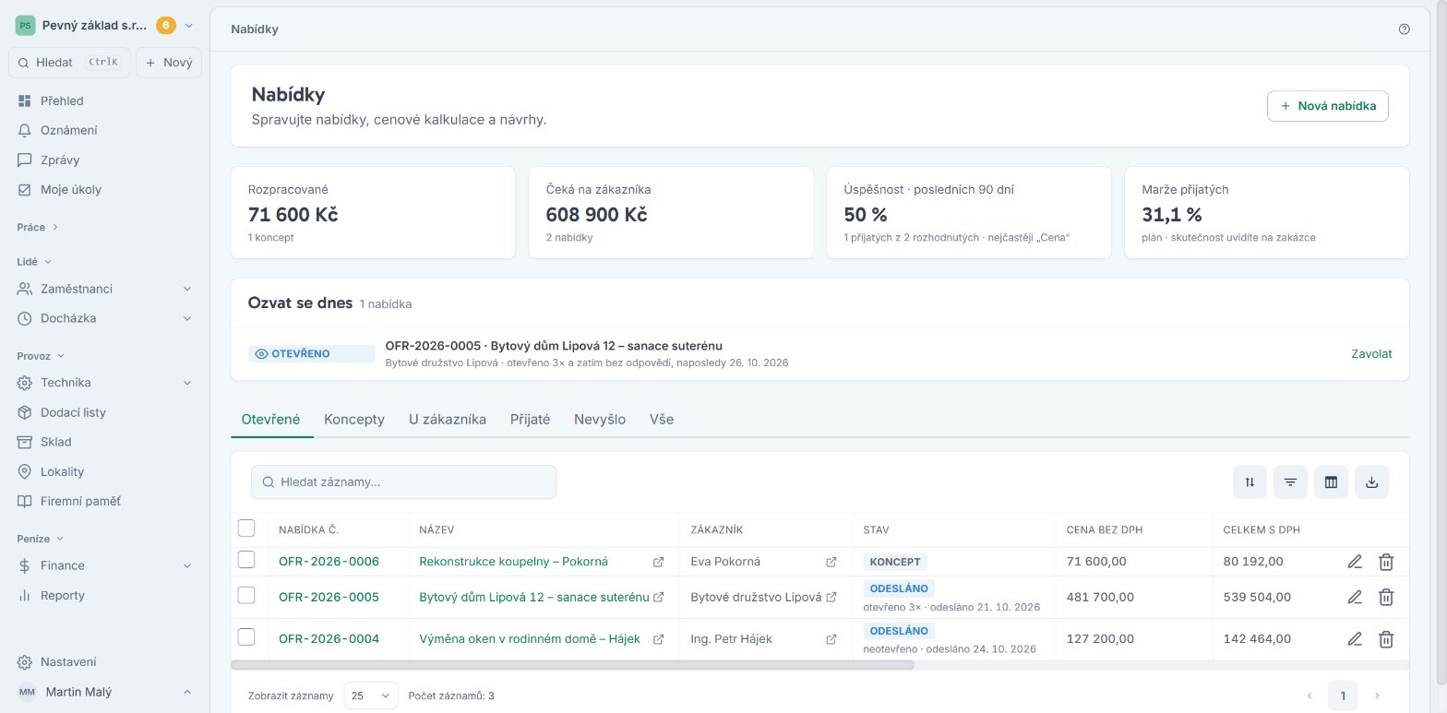Delete offer OFR-2026-0006 with the trash icon
This screenshot has width=1447, height=713.
[x=1385, y=562]
